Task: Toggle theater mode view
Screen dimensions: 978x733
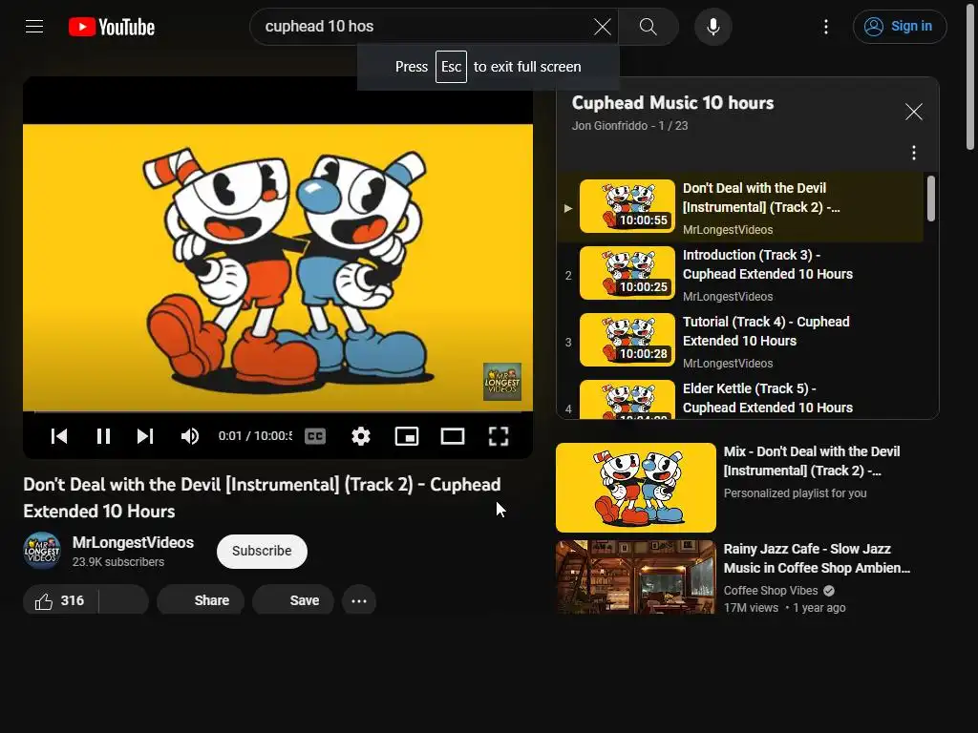Action: click(x=452, y=435)
